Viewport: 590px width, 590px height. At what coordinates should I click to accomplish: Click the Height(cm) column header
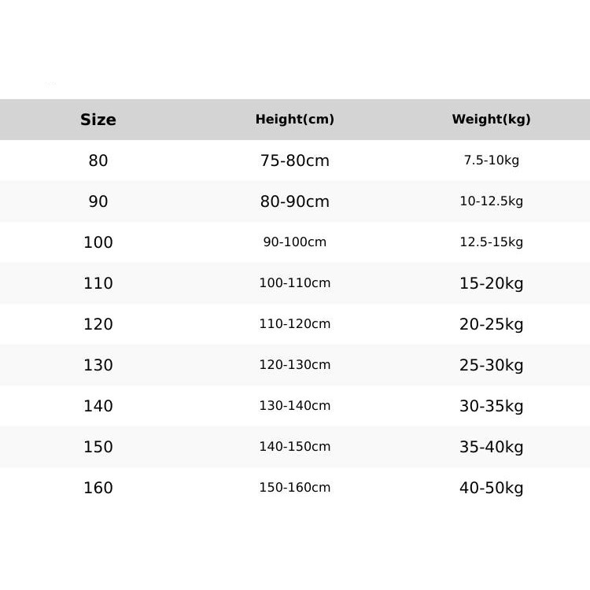pos(295,120)
